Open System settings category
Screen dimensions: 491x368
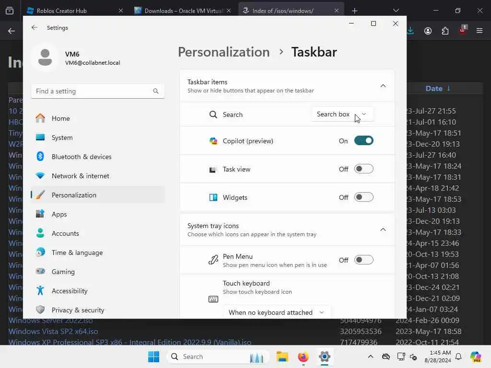(x=98, y=138)
